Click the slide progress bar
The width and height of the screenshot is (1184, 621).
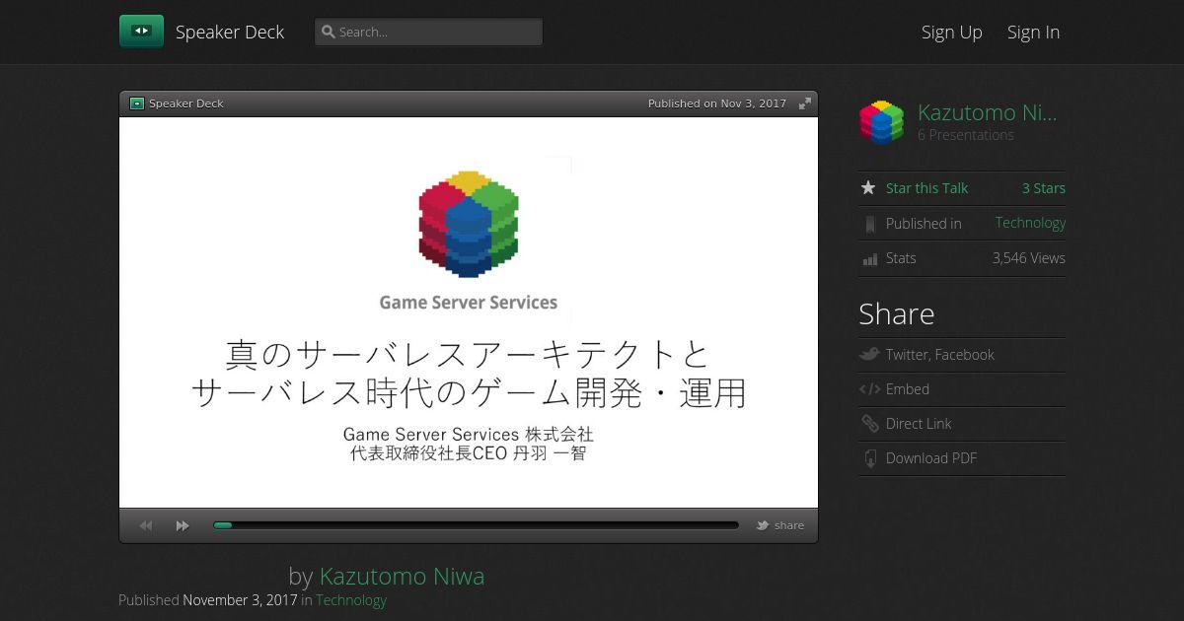coord(476,525)
